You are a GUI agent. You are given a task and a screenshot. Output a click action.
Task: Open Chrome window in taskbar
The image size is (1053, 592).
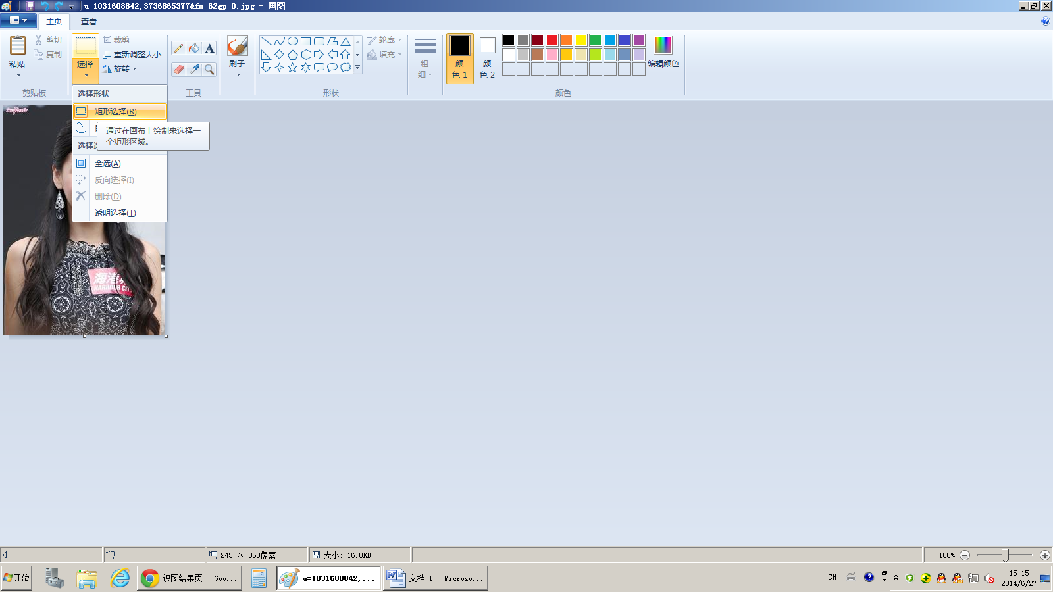tap(190, 578)
